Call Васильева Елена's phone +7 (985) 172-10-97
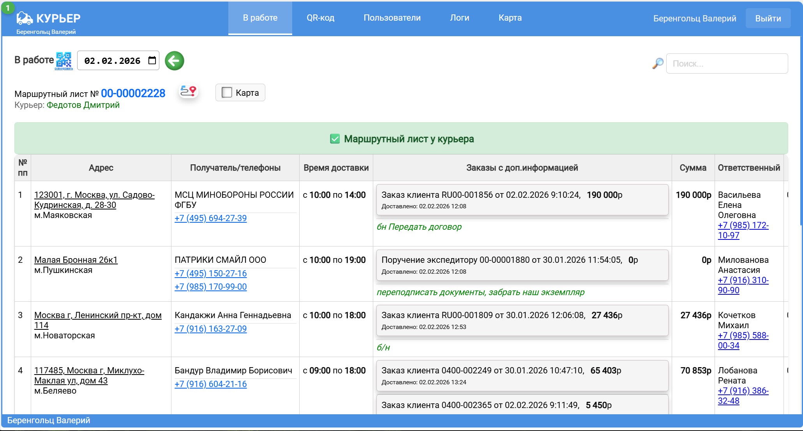The height and width of the screenshot is (431, 803). pyautogui.click(x=743, y=230)
